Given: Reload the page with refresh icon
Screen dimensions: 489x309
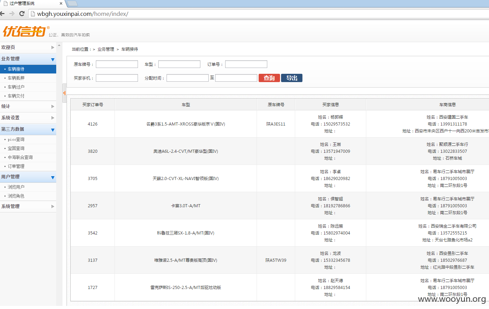Looking at the screenshot, I should 22,13.
